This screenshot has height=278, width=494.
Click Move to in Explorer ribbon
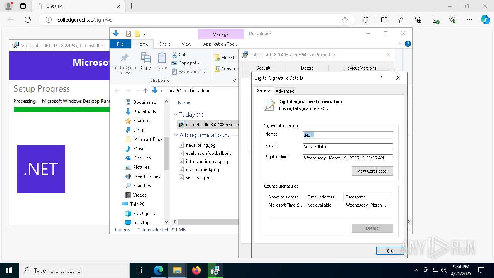(226, 58)
